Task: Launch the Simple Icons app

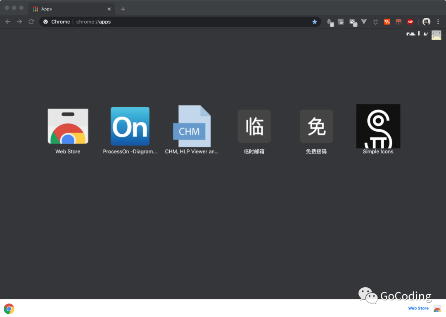Action: (x=378, y=129)
